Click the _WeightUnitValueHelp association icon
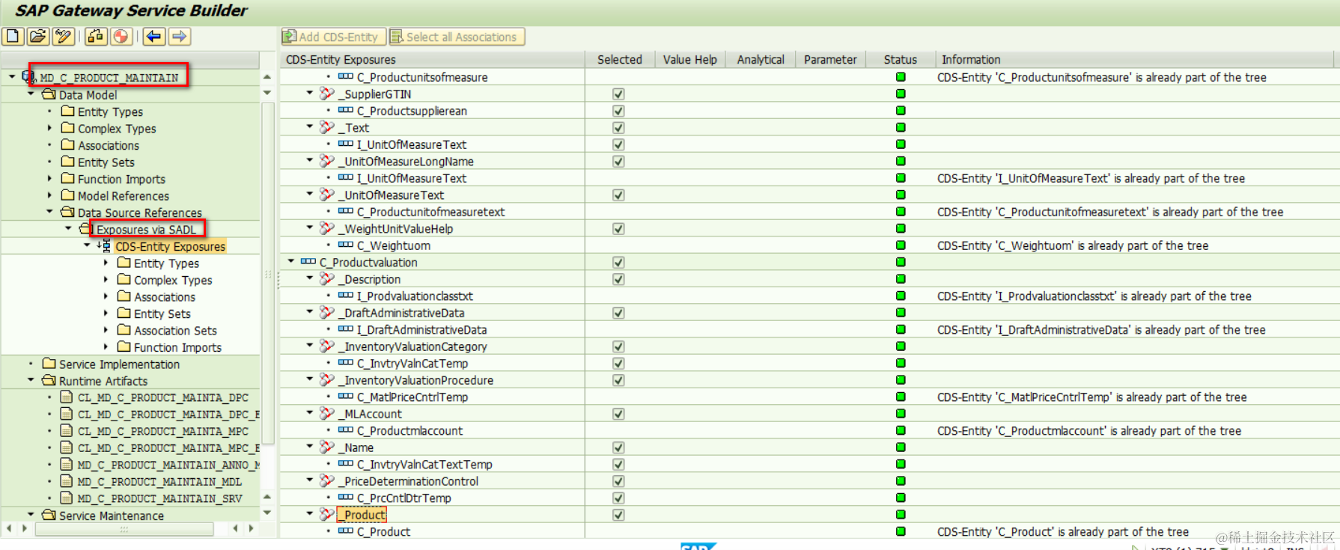 (x=326, y=228)
